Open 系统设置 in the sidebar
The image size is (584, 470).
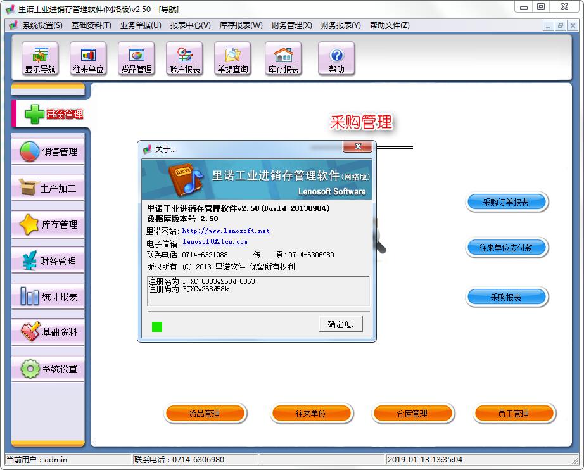tap(48, 369)
